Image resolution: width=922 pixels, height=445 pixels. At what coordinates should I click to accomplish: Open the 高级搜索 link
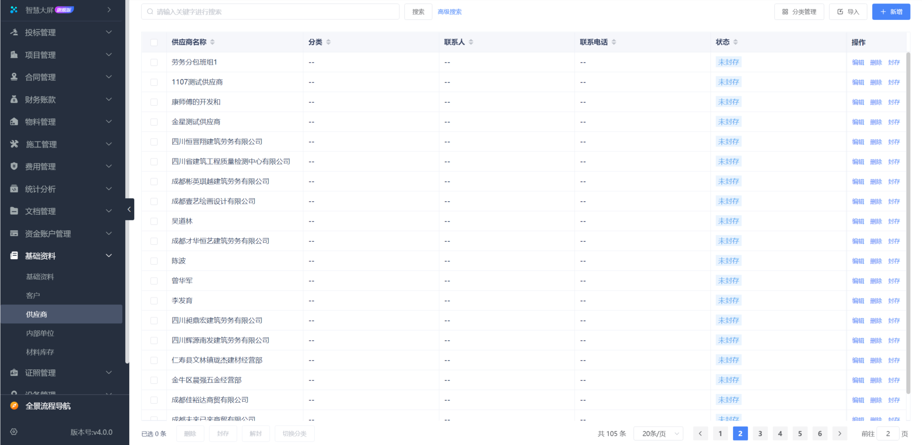coord(450,12)
